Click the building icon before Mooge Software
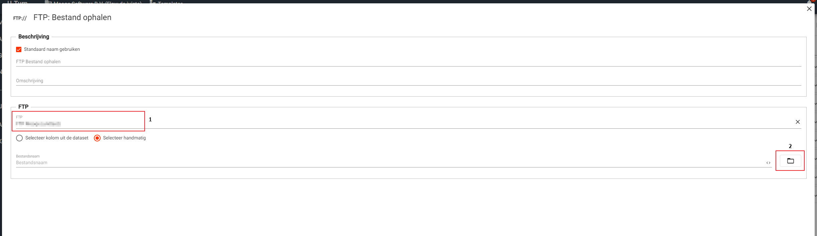This screenshot has height=236, width=817. [48, 2]
